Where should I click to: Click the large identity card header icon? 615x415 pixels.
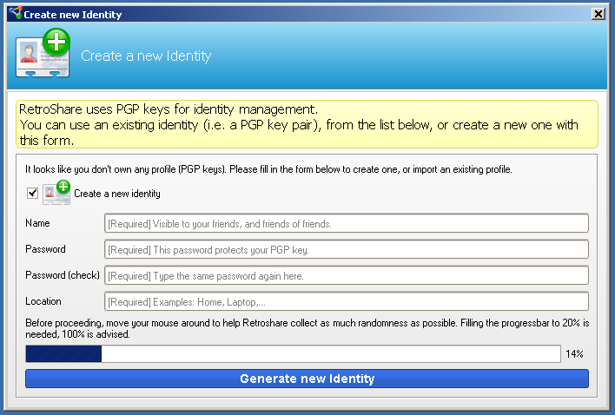[43, 53]
